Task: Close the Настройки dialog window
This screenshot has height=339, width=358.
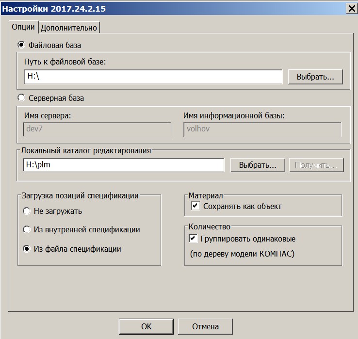Action: pyautogui.click(x=351, y=8)
